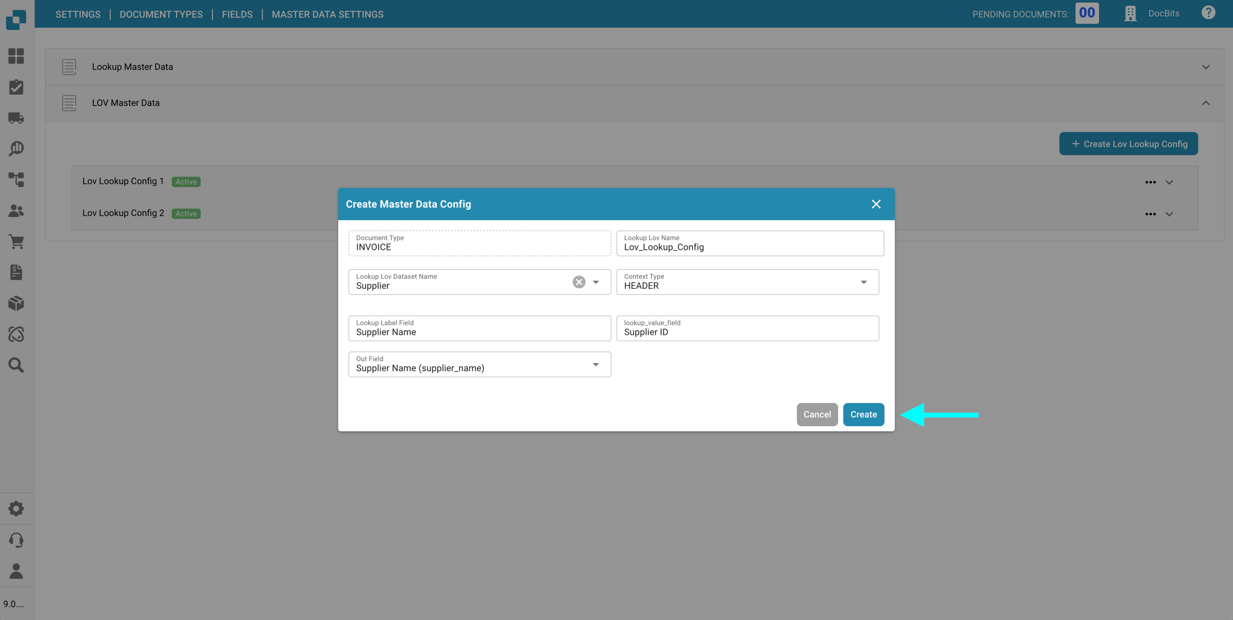Viewport: 1233px width, 620px height.
Task: Open the dashboard grid icon in sidebar
Action: pyautogui.click(x=16, y=56)
